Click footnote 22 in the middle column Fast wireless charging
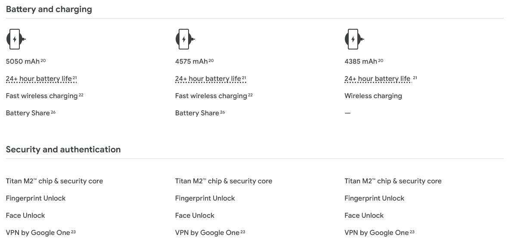Screen dimensions: 508x244 [251, 95]
